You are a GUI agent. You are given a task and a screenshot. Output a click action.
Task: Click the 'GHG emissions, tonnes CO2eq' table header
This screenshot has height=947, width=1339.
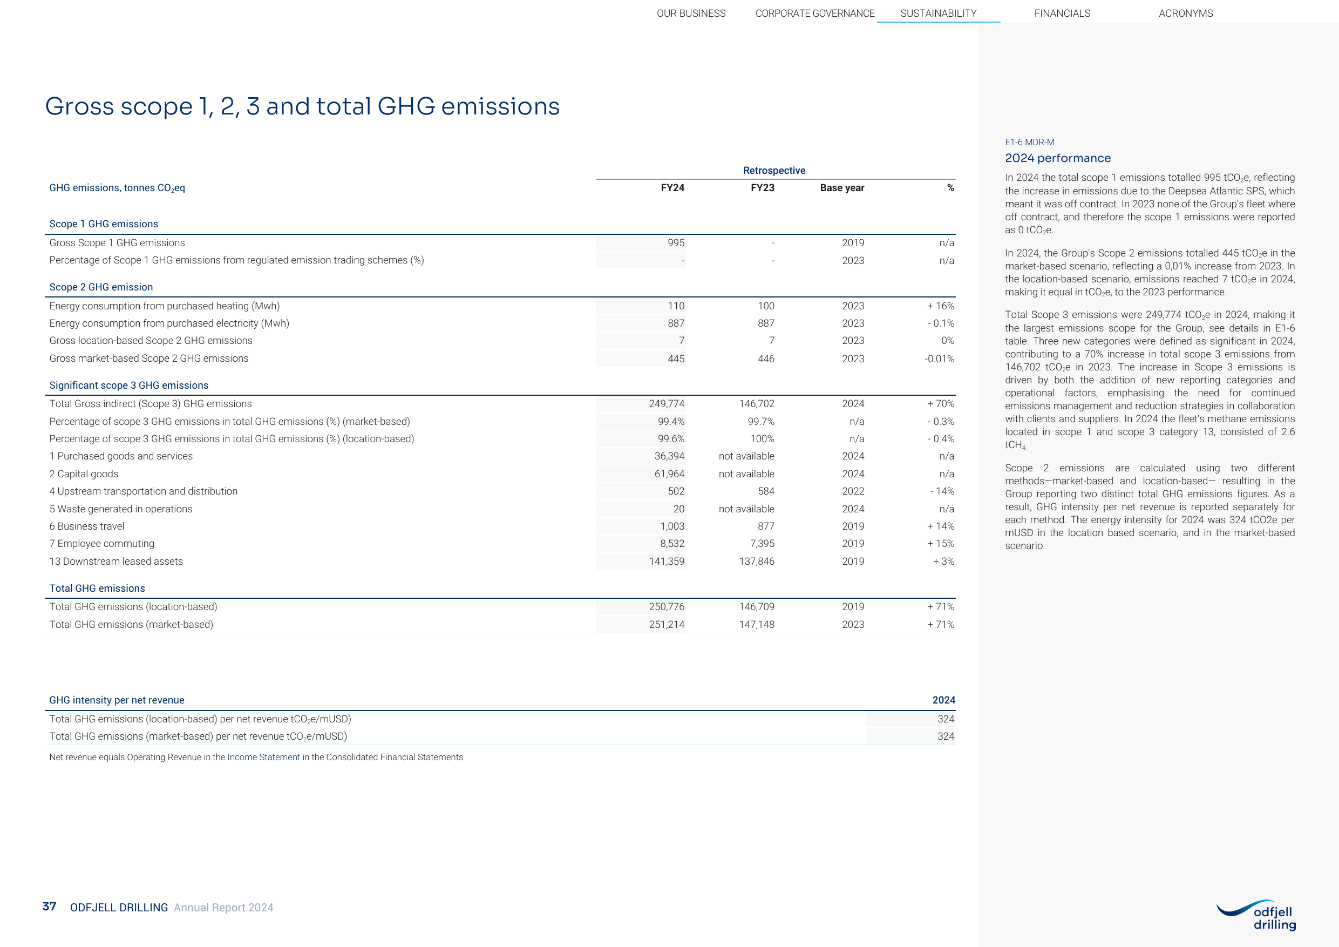coord(117,188)
